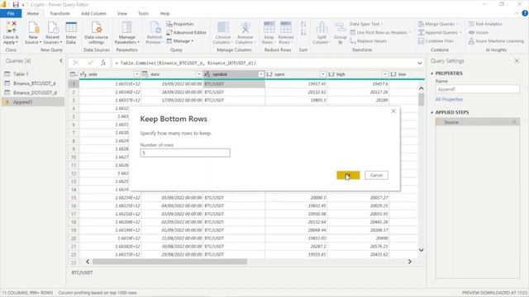Screen dimensions: 529x297
Task: Switch to the Home tab
Action: tap(33, 13)
